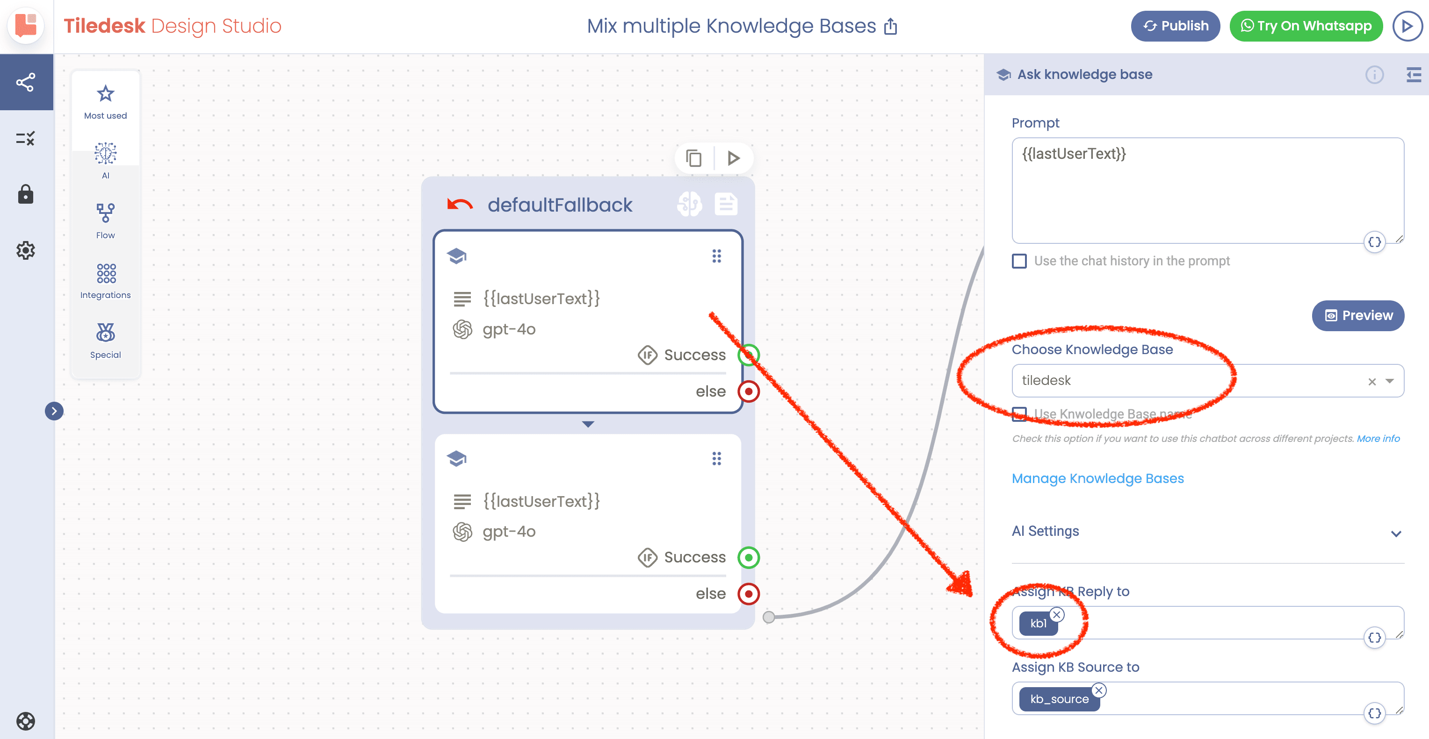Click the defaultFallback block title
Screen dimensions: 1429x739
click(x=559, y=205)
